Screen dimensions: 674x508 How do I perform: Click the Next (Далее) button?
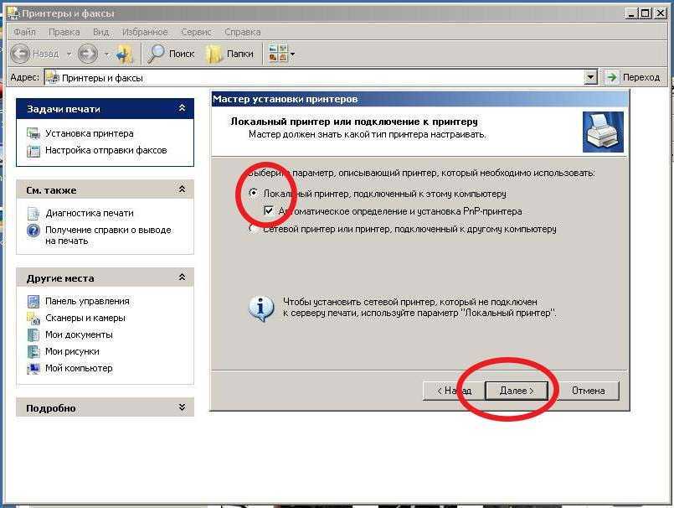[x=517, y=391]
